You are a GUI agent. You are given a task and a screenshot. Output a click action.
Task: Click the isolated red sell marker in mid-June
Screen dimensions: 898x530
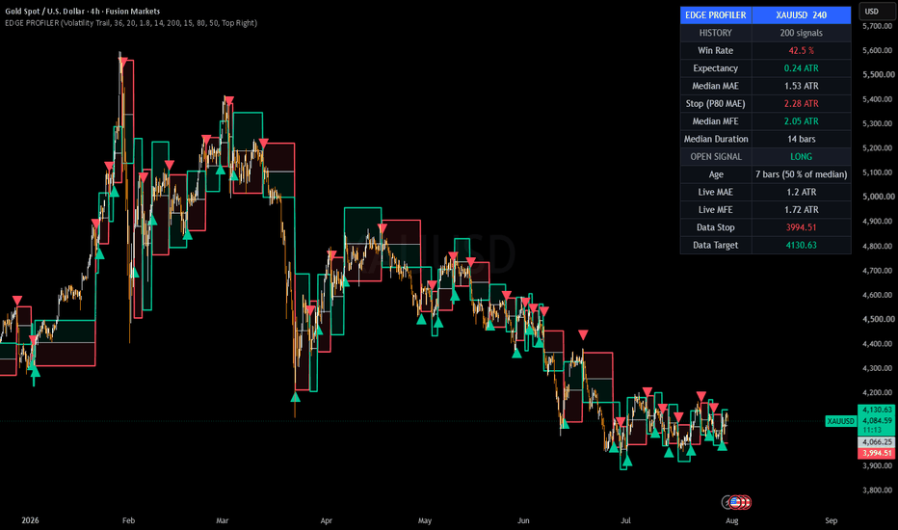click(583, 334)
